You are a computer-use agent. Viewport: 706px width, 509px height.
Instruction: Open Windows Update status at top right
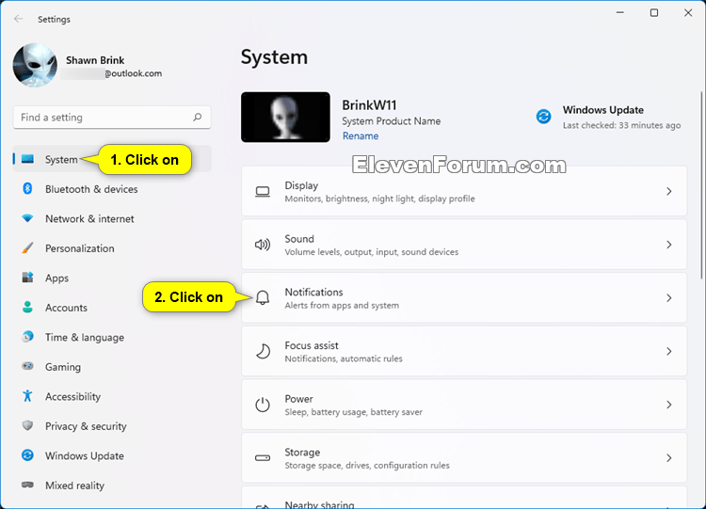pos(609,117)
